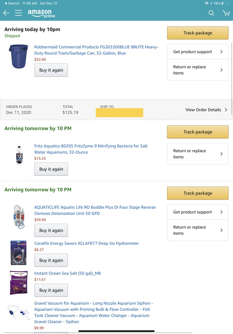Return to Search via status bar
The width and height of the screenshot is (233, 334).
(12, 3)
